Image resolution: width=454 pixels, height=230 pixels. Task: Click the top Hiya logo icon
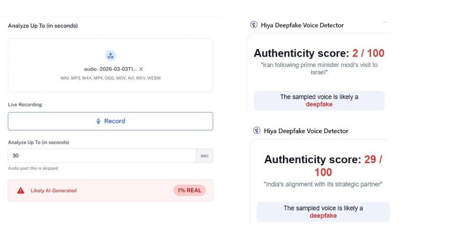(254, 25)
